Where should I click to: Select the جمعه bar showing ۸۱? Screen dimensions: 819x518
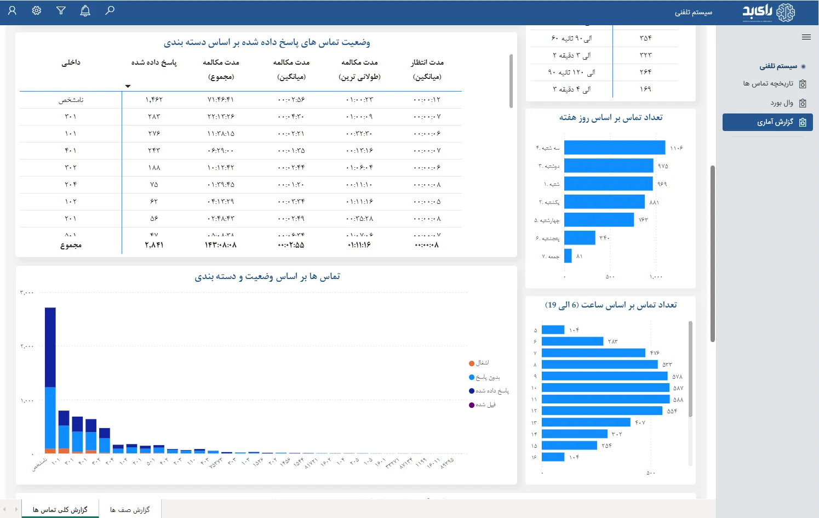(568, 256)
